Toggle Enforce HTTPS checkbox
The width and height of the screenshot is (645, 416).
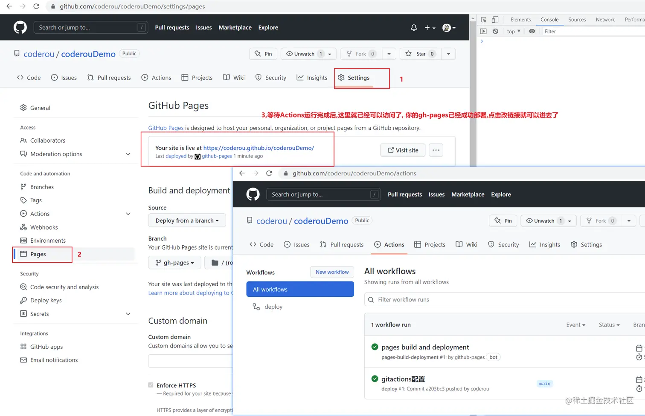click(151, 385)
